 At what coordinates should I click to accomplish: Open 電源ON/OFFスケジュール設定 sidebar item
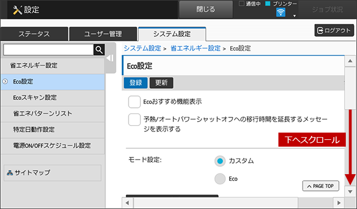pyautogui.click(x=53, y=146)
